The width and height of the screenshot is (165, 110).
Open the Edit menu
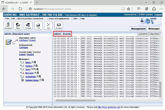(13, 19)
